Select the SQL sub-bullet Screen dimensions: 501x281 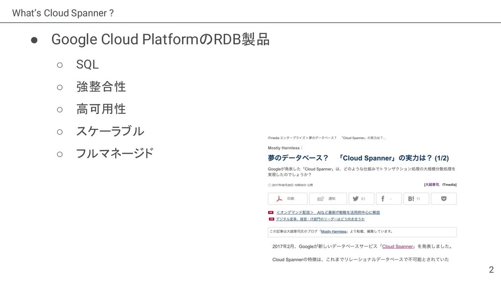(87, 65)
